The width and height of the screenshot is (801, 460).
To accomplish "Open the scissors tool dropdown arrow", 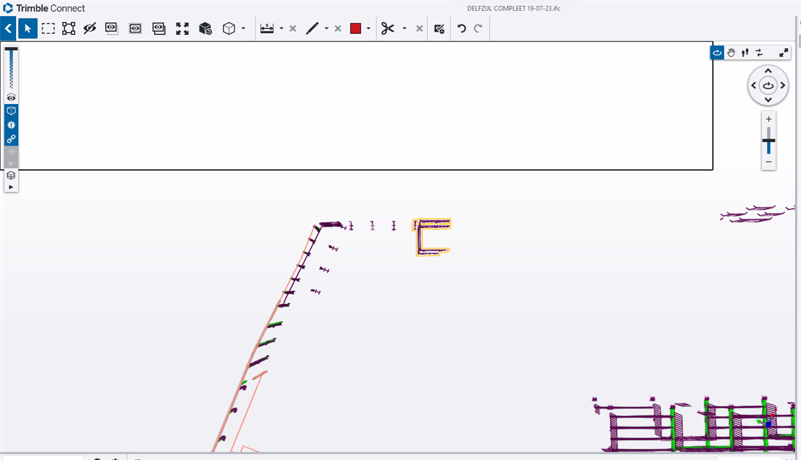I will point(405,29).
